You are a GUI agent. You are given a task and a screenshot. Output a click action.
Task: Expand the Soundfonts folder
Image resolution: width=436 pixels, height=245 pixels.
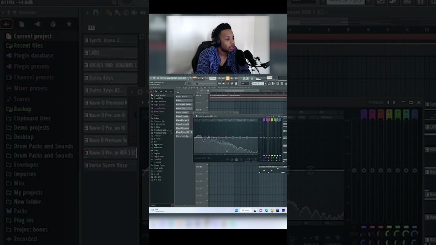[x=158, y=171]
